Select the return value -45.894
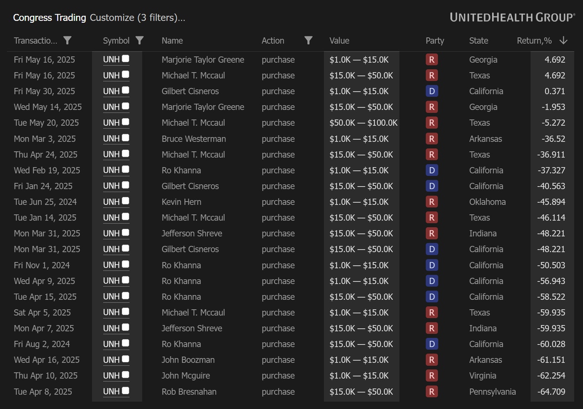The width and height of the screenshot is (583, 409). pyautogui.click(x=551, y=202)
